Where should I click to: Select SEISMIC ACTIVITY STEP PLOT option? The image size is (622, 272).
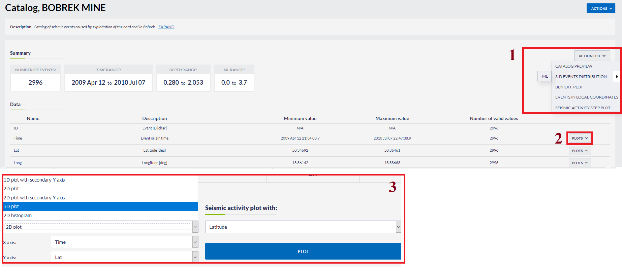tap(583, 108)
